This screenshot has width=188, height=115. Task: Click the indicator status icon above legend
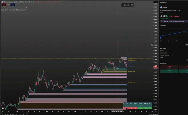point(26,8)
